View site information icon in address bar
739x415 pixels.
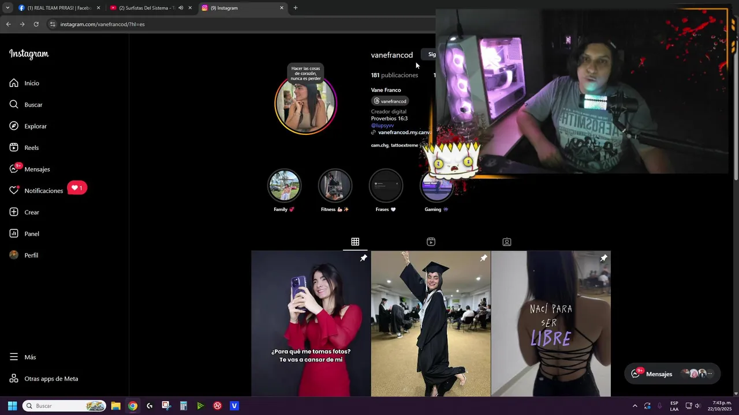coord(53,24)
